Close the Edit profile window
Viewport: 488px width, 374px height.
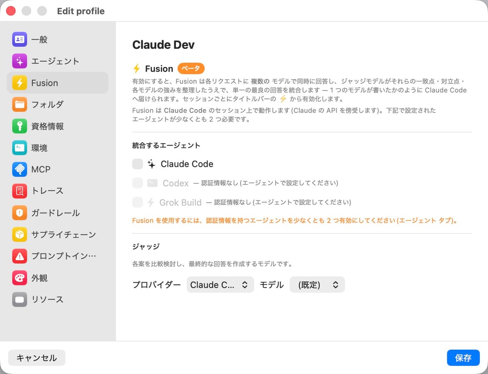click(11, 11)
